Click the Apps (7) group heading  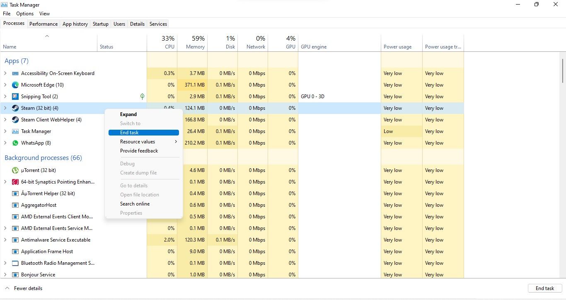click(x=17, y=61)
